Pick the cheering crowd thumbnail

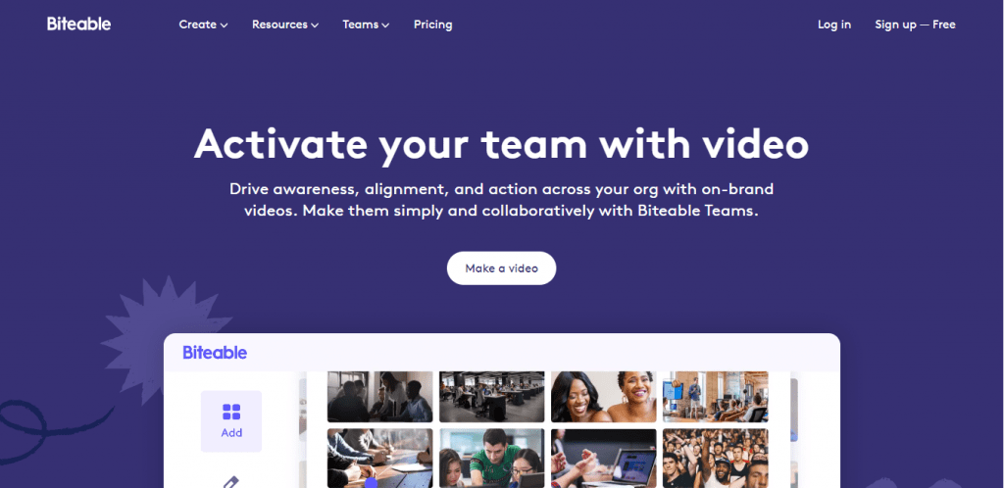pos(715,458)
